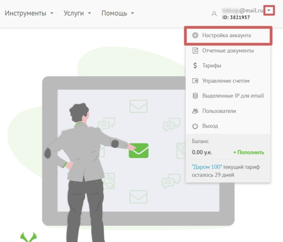Click the user profile icon near email

click(214, 14)
